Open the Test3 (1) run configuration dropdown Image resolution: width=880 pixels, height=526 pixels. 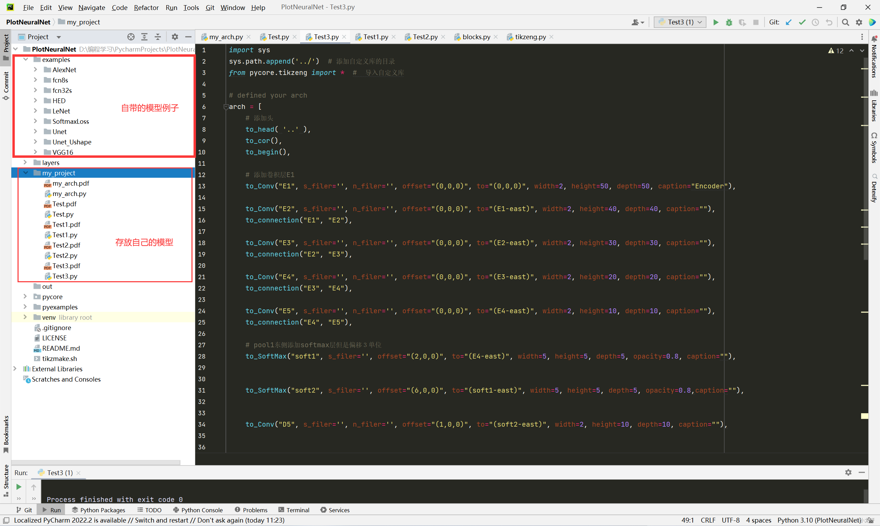tap(680, 22)
